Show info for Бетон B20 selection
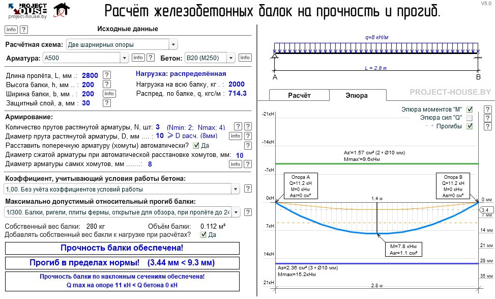This screenshot has height=299, width=495. click(245, 58)
